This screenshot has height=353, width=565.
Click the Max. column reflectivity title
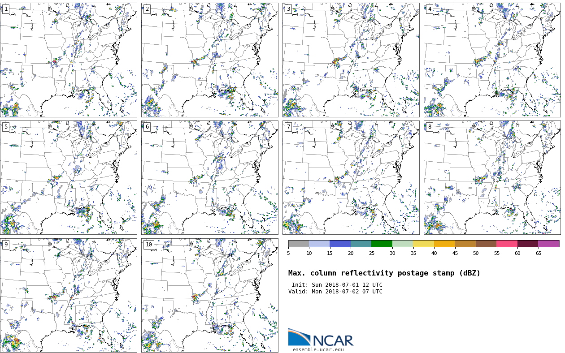[x=384, y=273]
